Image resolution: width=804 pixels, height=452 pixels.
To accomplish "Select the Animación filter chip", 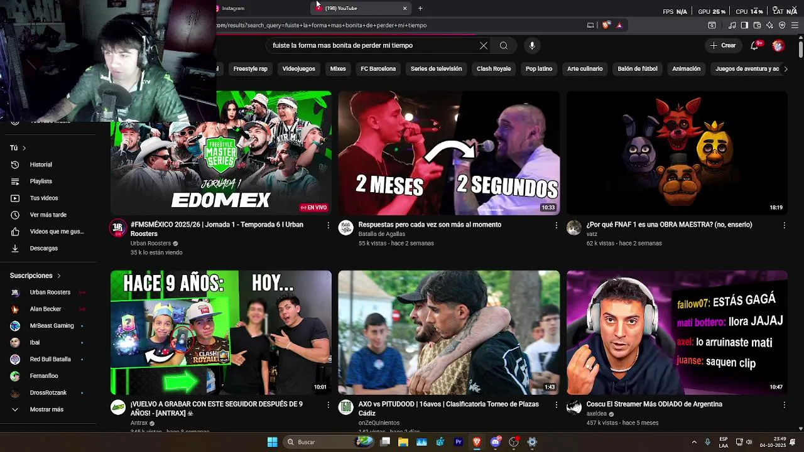I will [x=686, y=69].
